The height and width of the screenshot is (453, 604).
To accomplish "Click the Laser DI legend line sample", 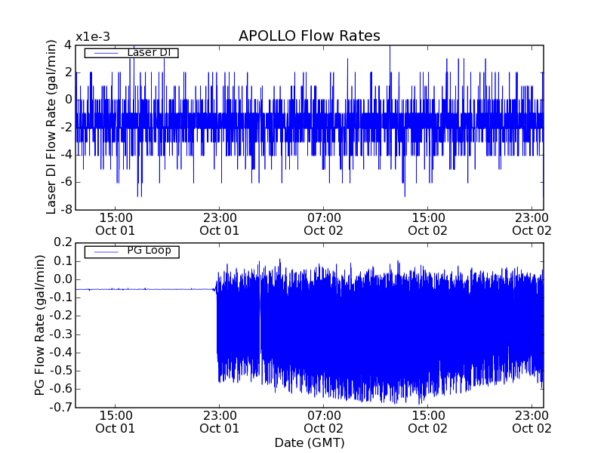I will 106,53.
